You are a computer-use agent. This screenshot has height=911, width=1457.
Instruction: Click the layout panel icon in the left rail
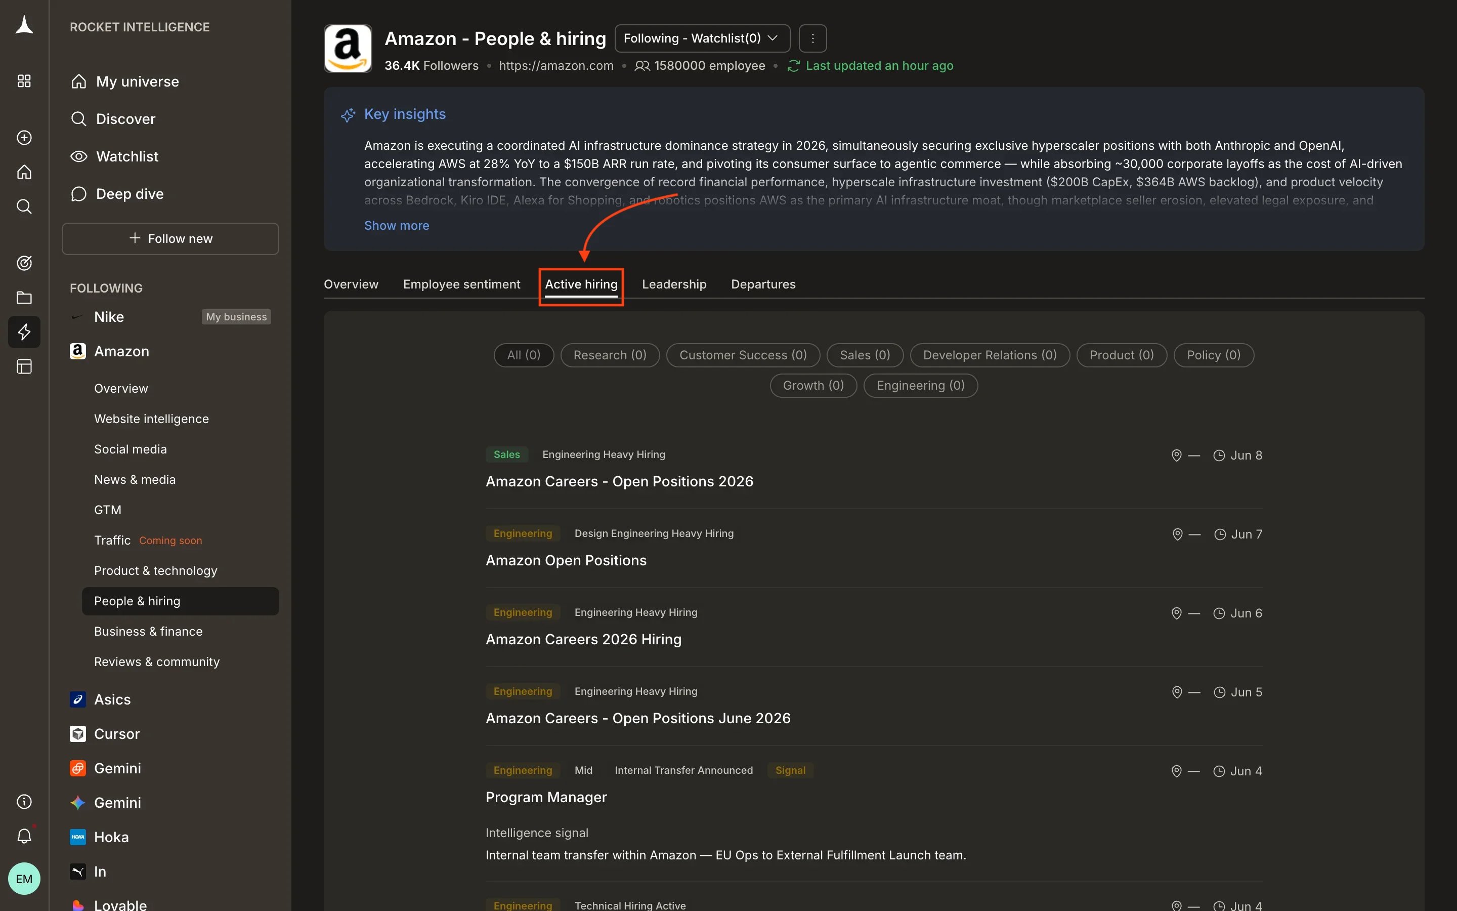pos(24,366)
